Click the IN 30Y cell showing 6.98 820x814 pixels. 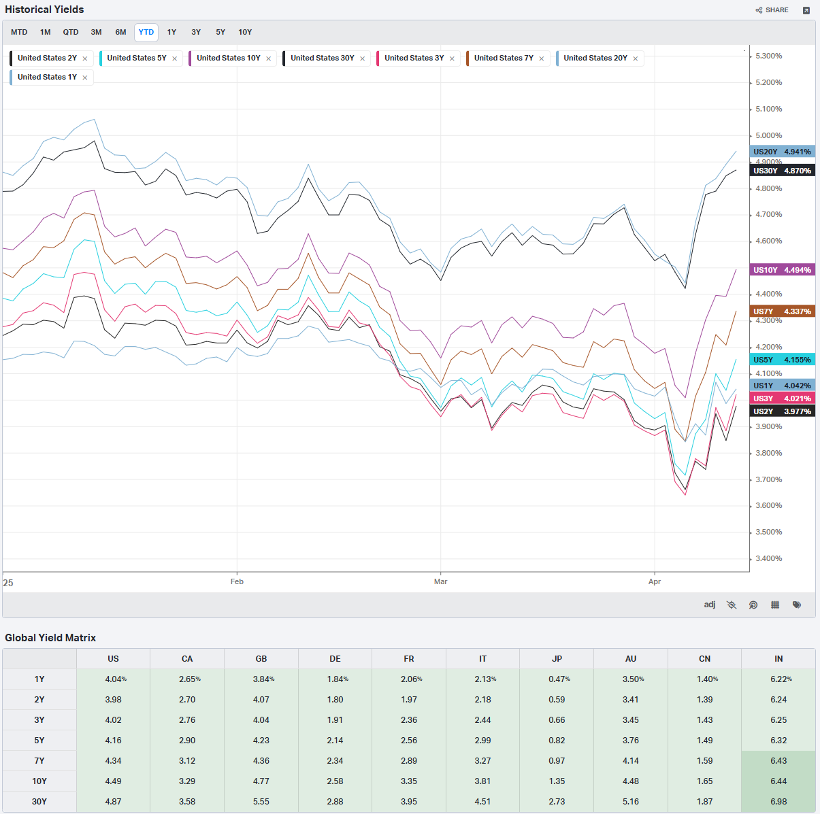[778, 802]
